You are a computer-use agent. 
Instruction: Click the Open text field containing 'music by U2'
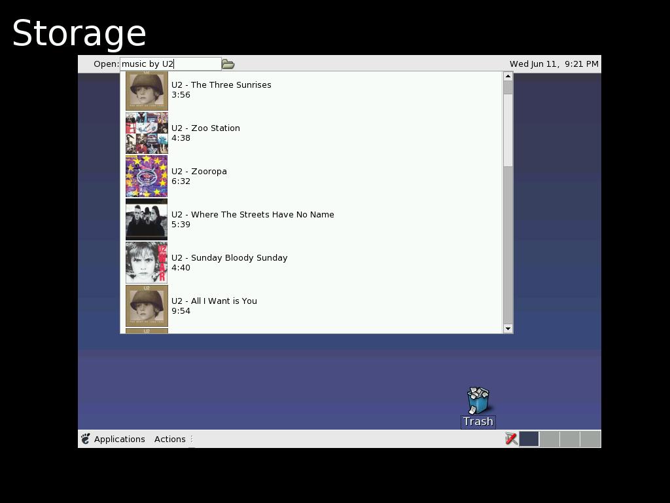(x=170, y=64)
